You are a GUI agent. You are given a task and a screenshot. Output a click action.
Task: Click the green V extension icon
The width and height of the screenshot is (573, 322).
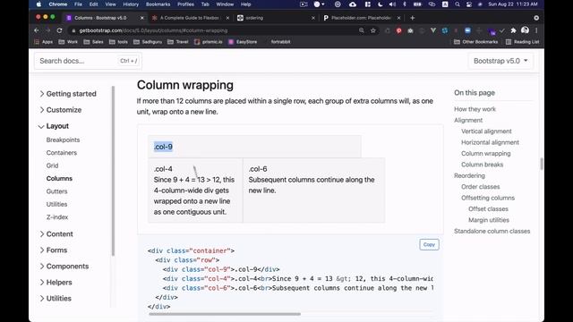pos(433,30)
